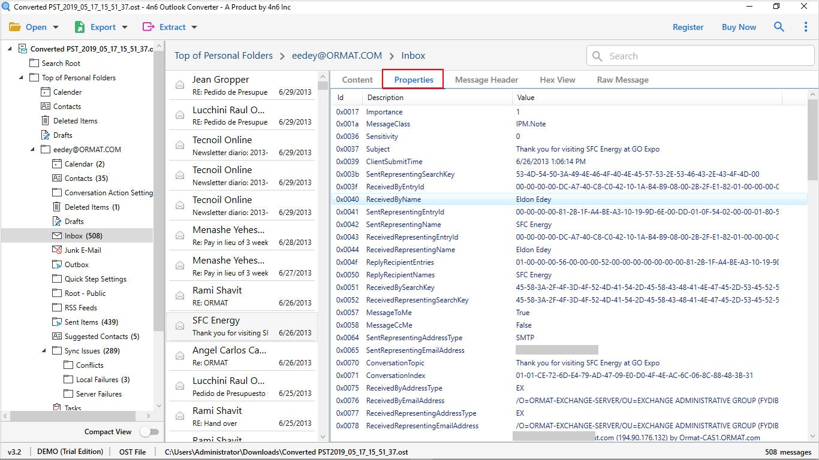Screen dimensions: 819x460
Task: Open the Rami Shavit RE: ORMAT message
Action: pos(242,296)
